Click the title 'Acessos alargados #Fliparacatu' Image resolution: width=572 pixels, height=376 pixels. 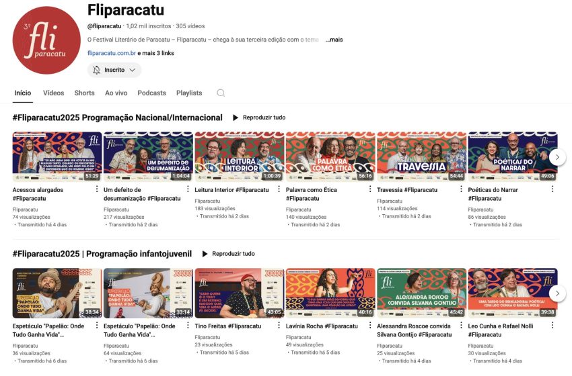click(38, 194)
